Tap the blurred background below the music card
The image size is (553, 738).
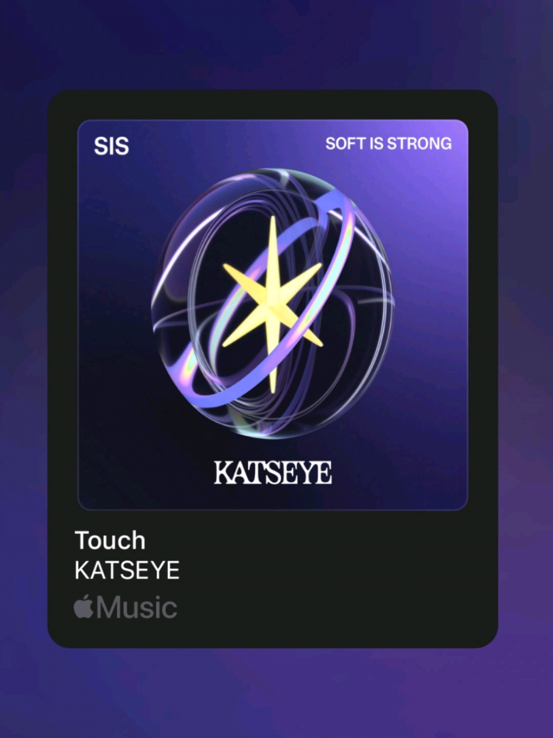tap(272, 692)
